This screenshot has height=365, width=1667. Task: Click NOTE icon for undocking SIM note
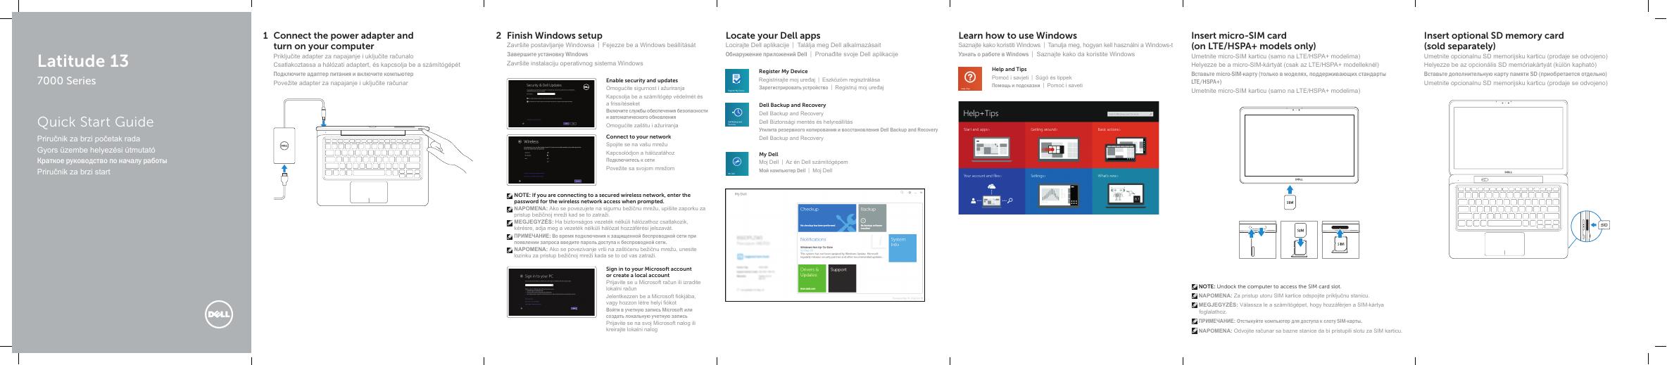1195,287
